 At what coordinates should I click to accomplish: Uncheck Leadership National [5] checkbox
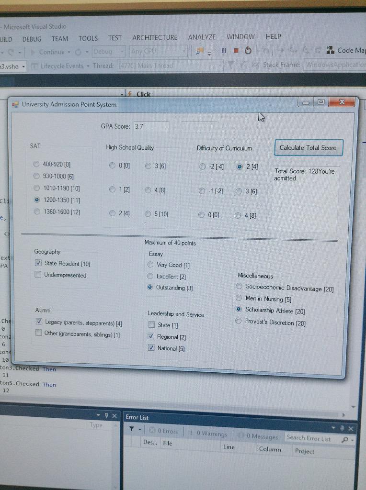151,348
